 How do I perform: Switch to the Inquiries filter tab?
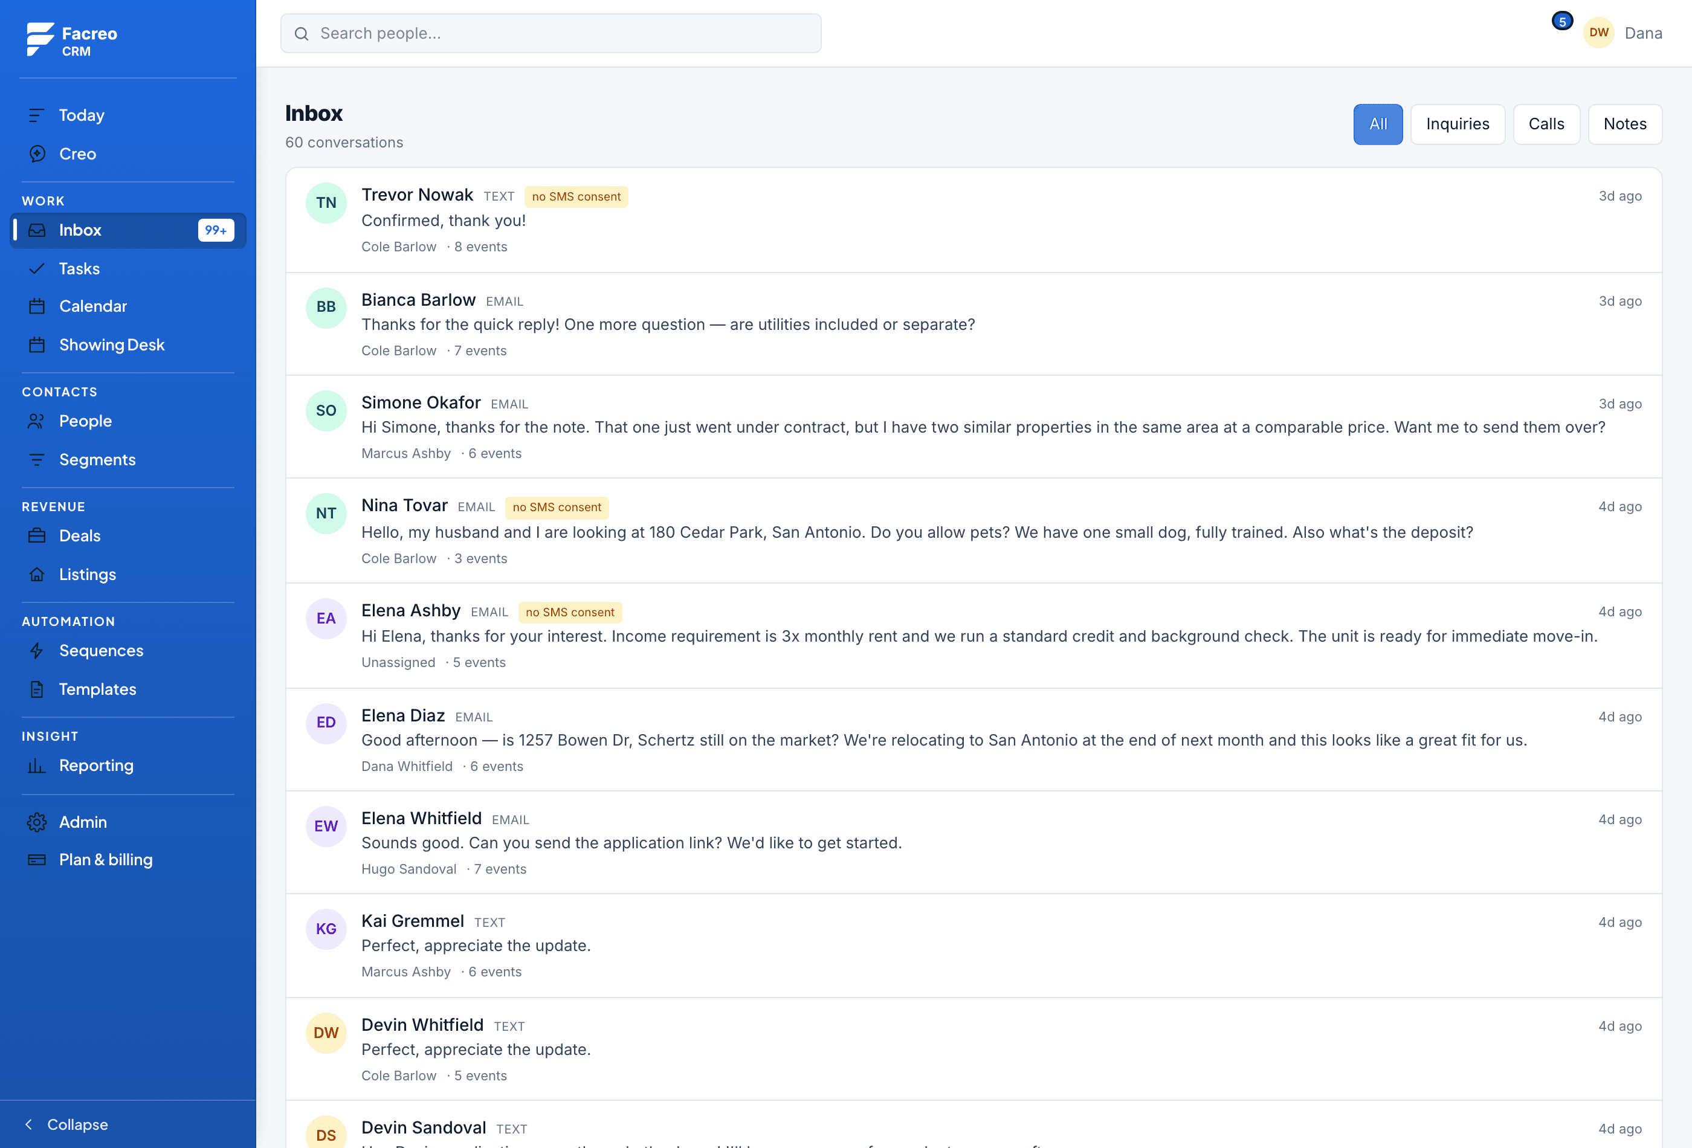pos(1457,124)
